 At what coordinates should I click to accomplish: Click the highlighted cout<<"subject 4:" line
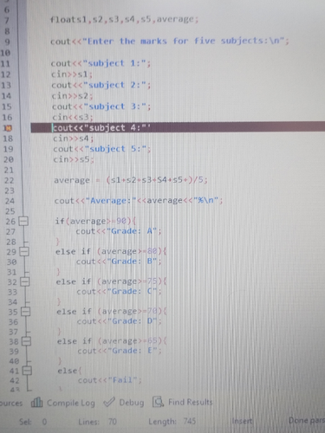coord(178,127)
